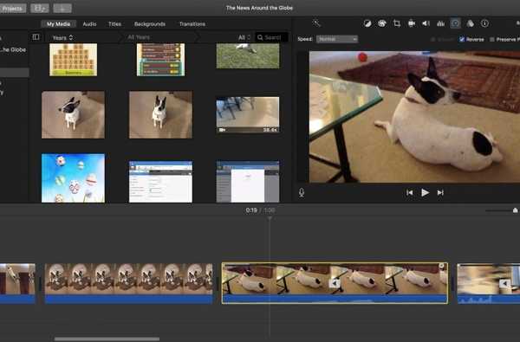
Task: Skip to previous clip in viewer
Action: [410, 192]
